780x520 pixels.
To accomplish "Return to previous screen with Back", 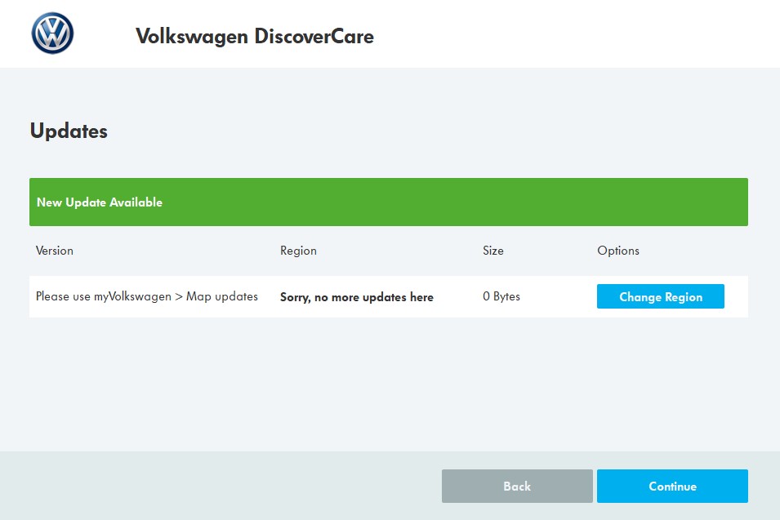I will click(517, 486).
